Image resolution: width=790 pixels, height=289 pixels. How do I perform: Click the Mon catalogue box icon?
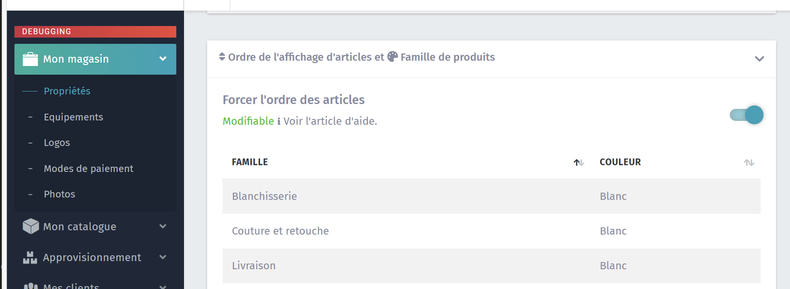click(31, 226)
